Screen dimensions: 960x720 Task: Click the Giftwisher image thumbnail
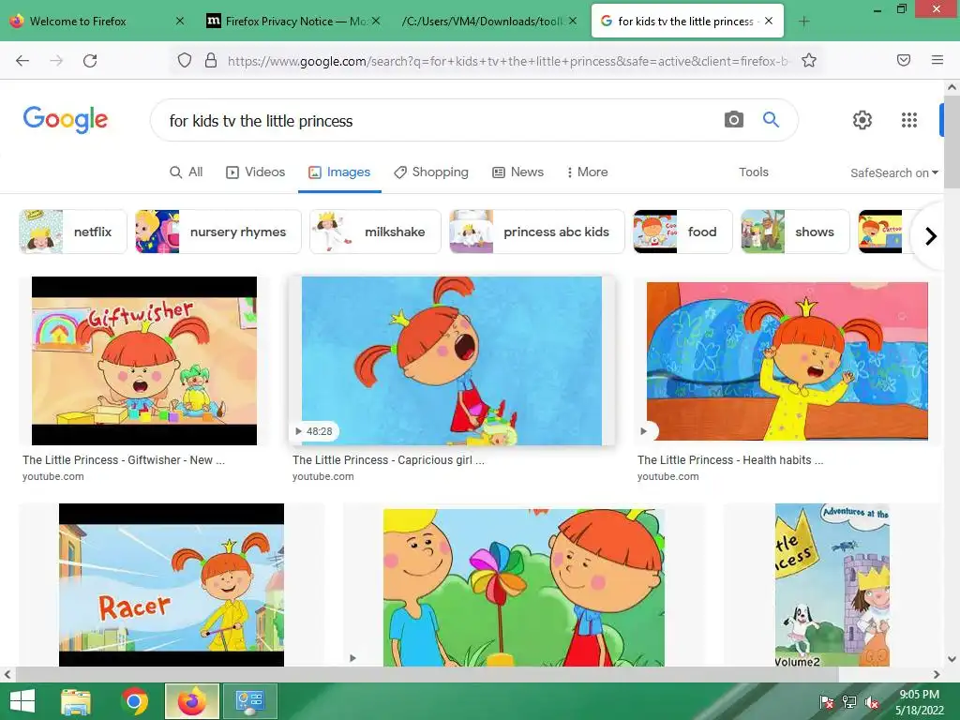144,361
